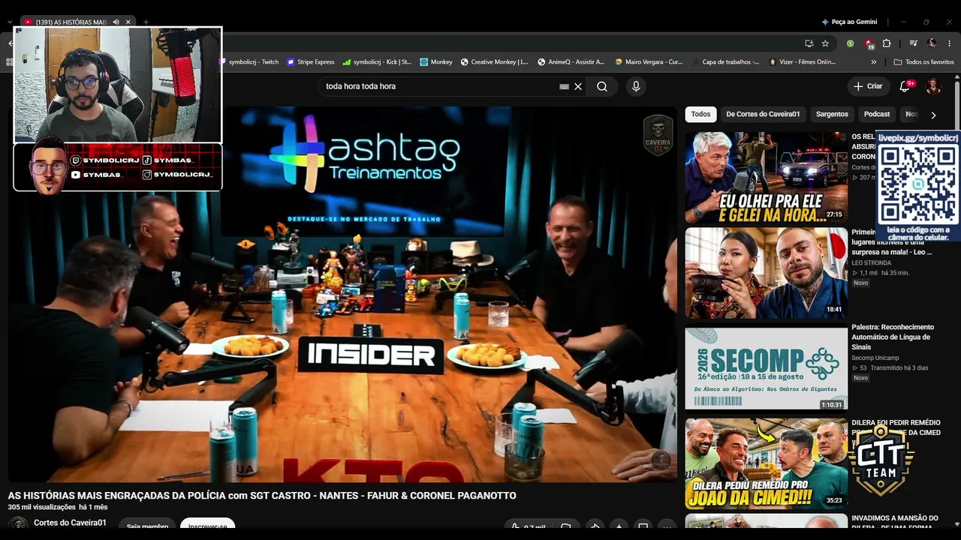Open the LEO STRONDA channel name
Image resolution: width=961 pixels, height=540 pixels.
(x=871, y=263)
